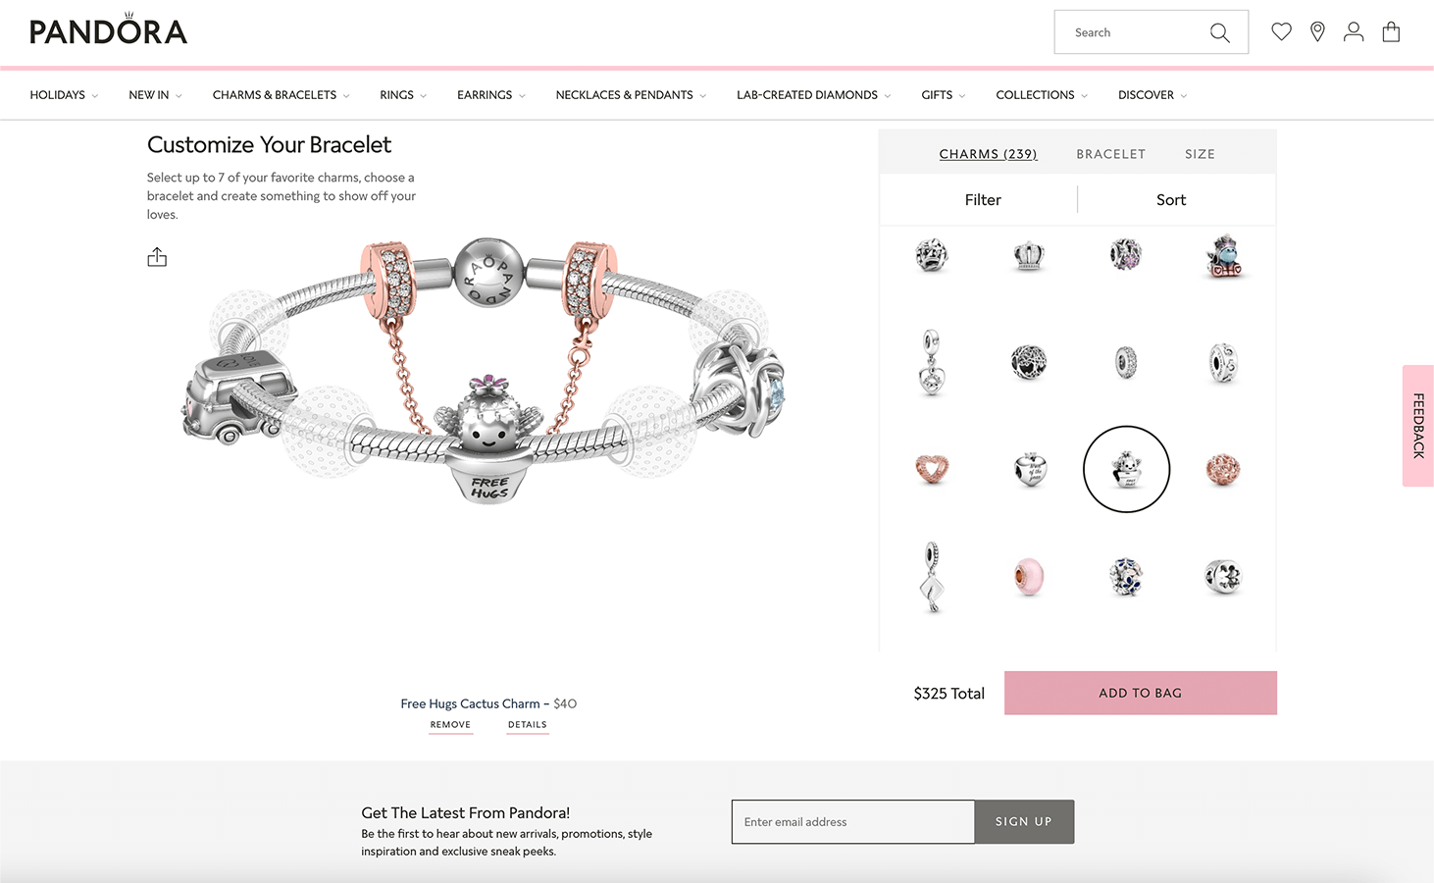Viewport: 1434px width, 883px height.
Task: Switch to the Bracelet tab
Action: click(x=1110, y=154)
